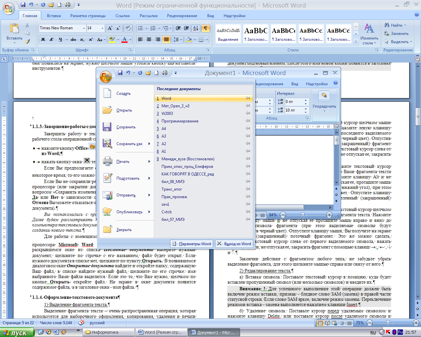Click the zoom slider thumb in the main status bar

[388, 323]
